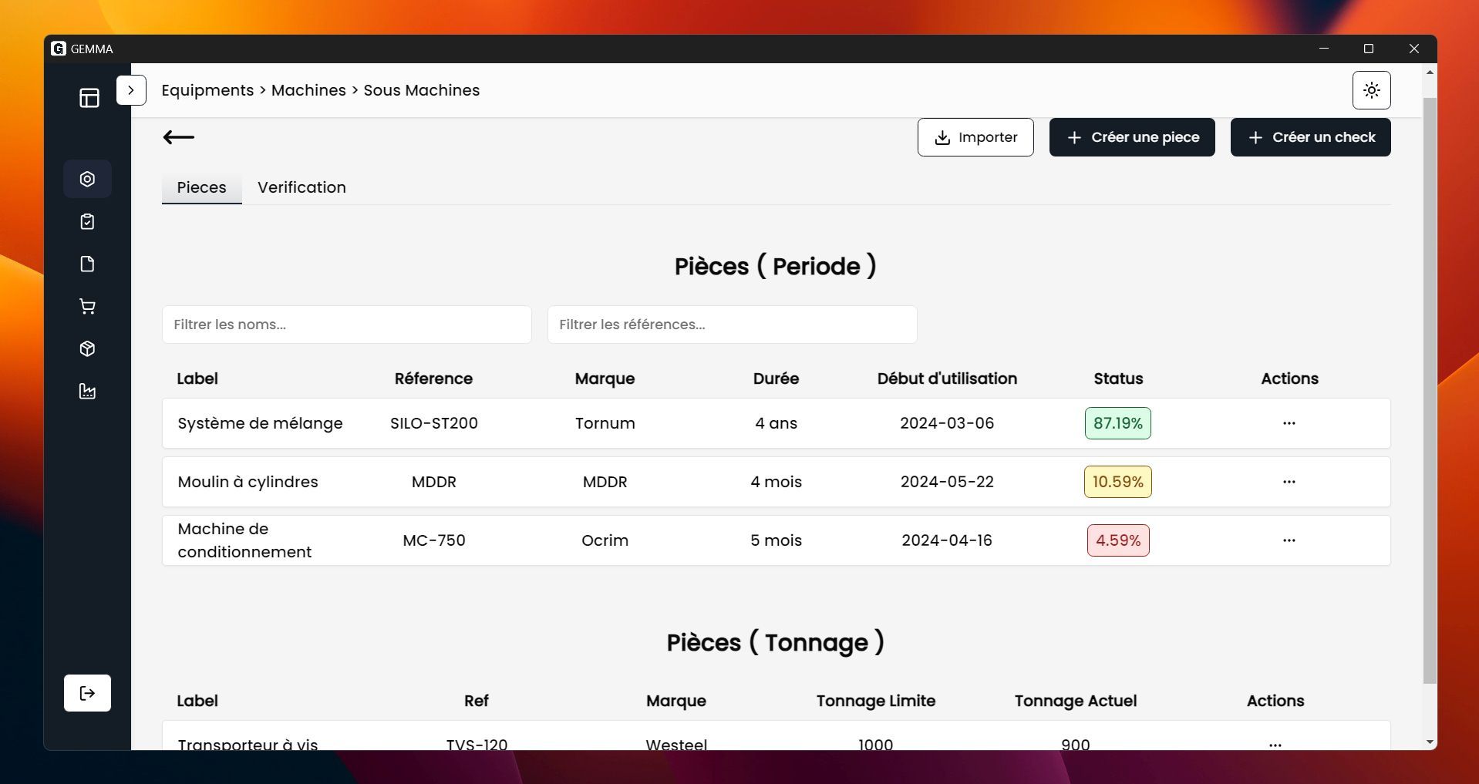Click the logout icon button

pyautogui.click(x=87, y=693)
